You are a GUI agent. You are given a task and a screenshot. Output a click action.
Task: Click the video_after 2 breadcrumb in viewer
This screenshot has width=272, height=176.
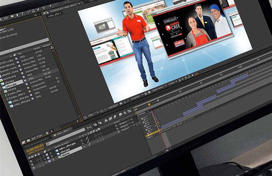(x=55, y=15)
